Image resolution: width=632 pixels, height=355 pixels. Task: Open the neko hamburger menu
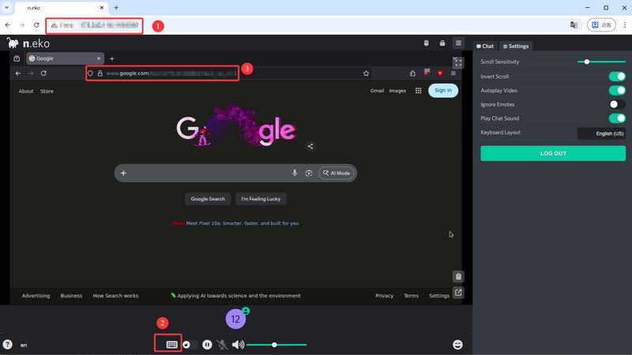pyautogui.click(x=458, y=43)
